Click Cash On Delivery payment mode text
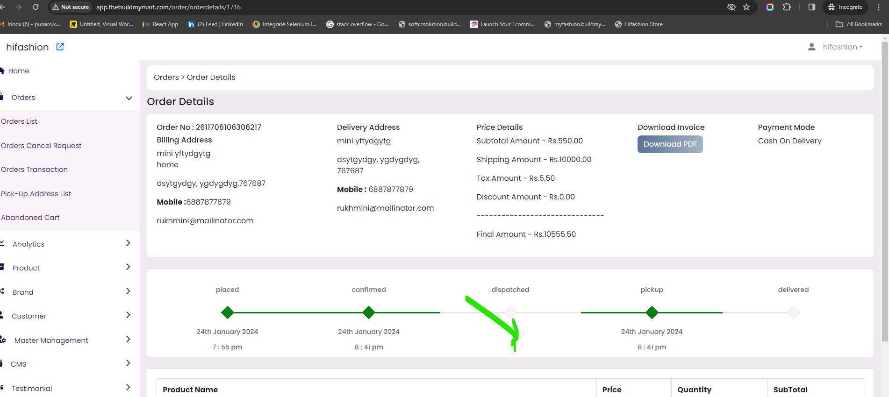 tap(789, 141)
